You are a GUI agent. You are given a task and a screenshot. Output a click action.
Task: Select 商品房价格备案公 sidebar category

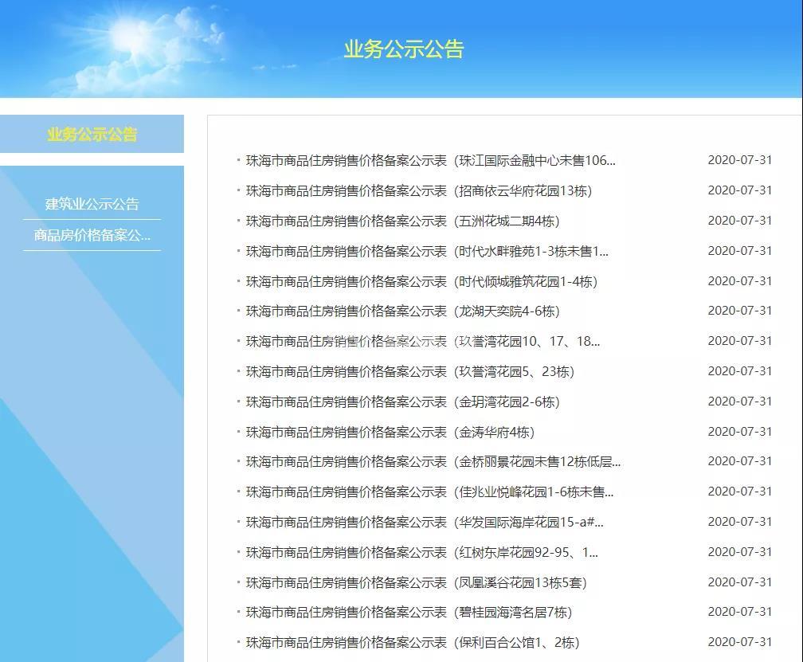pos(92,235)
